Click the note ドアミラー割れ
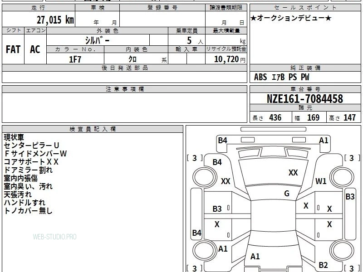This screenshot has height=272, width=363. pyautogui.click(x=28, y=170)
